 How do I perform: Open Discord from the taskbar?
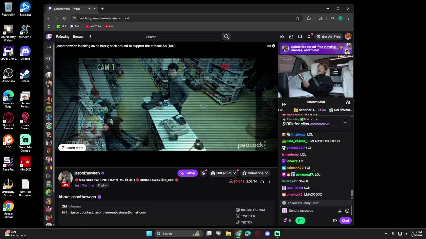click(267, 234)
